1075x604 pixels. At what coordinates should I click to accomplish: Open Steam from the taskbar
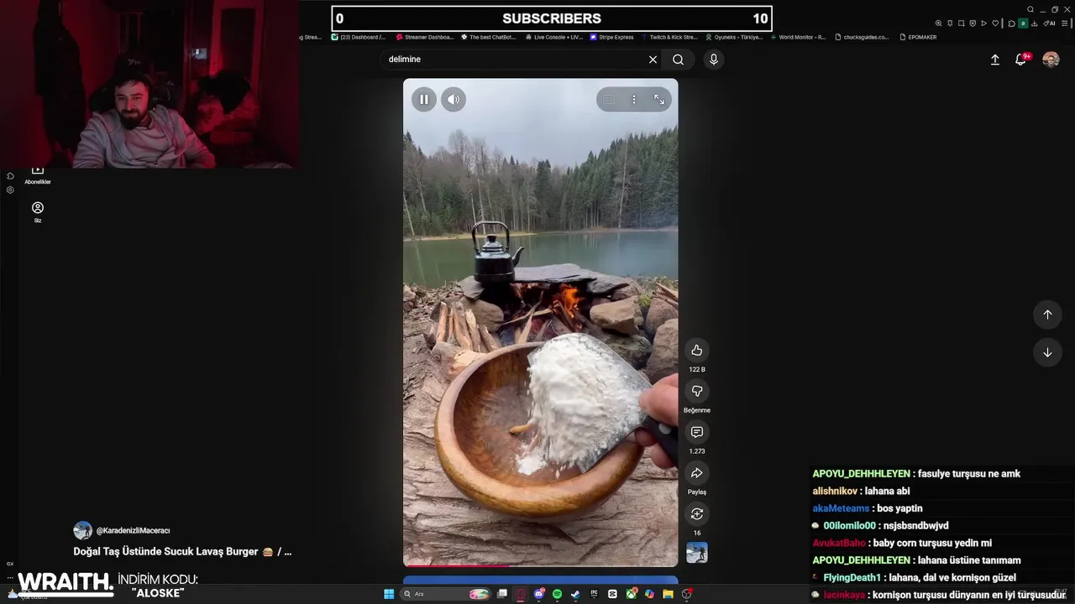[x=575, y=594]
